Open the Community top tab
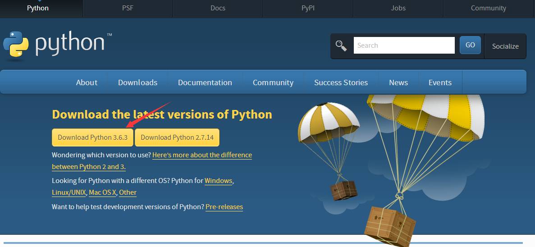The height and width of the screenshot is (247, 535). click(x=489, y=8)
